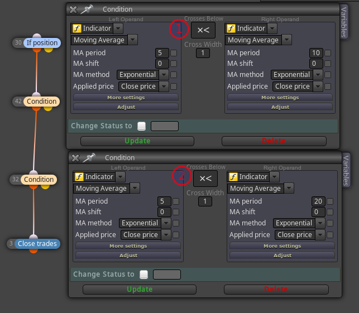
Task: Edit MA period 5 field in lower left operand
Action: [x=164, y=201]
